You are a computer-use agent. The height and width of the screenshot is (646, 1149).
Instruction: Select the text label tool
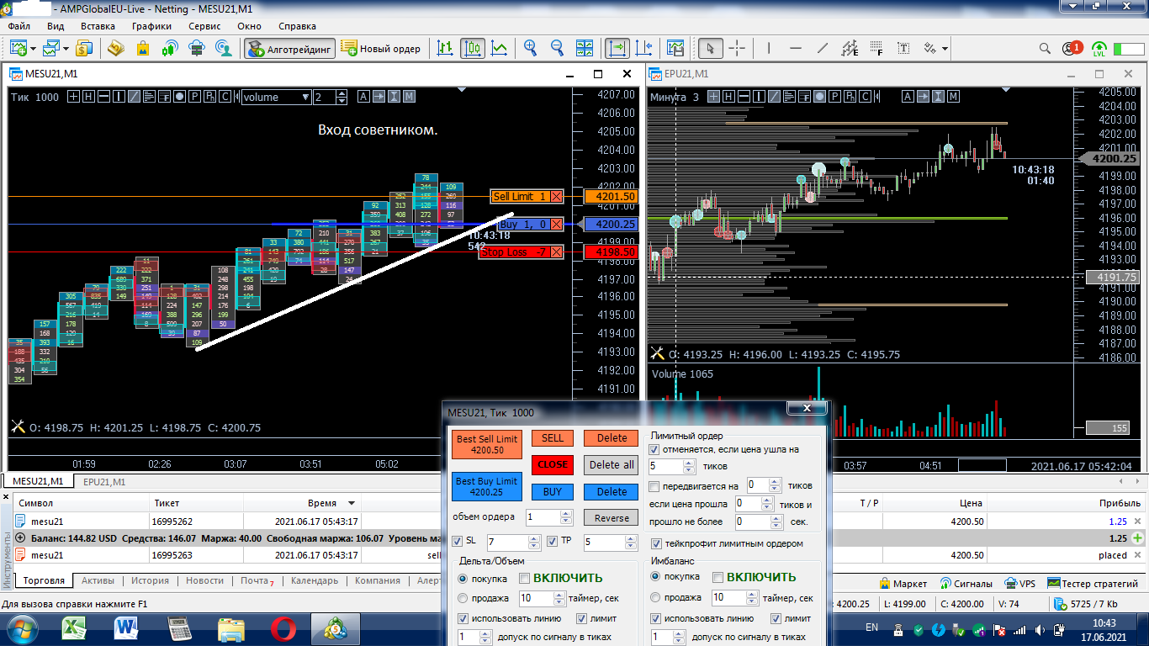[903, 48]
